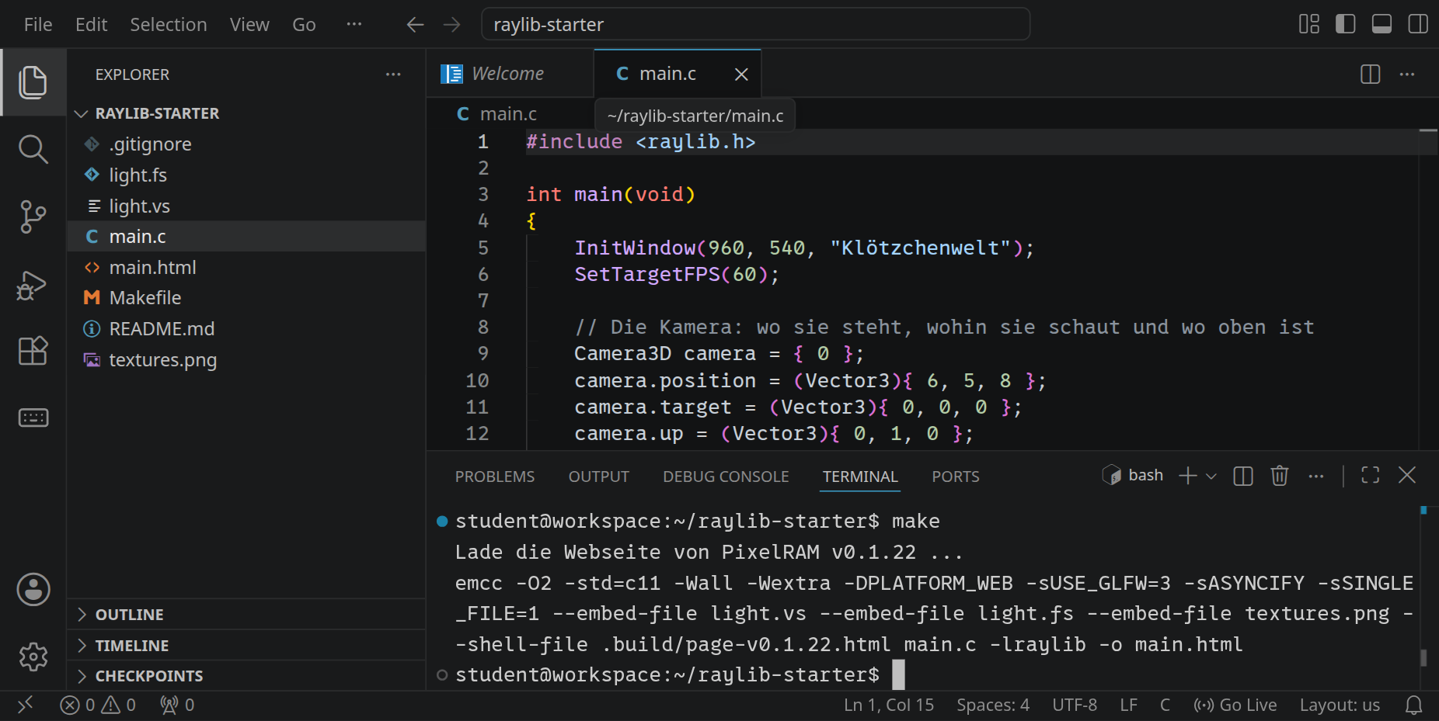This screenshot has width=1439, height=721.
Task: Click the terminal scrollbar
Action: (x=1423, y=657)
